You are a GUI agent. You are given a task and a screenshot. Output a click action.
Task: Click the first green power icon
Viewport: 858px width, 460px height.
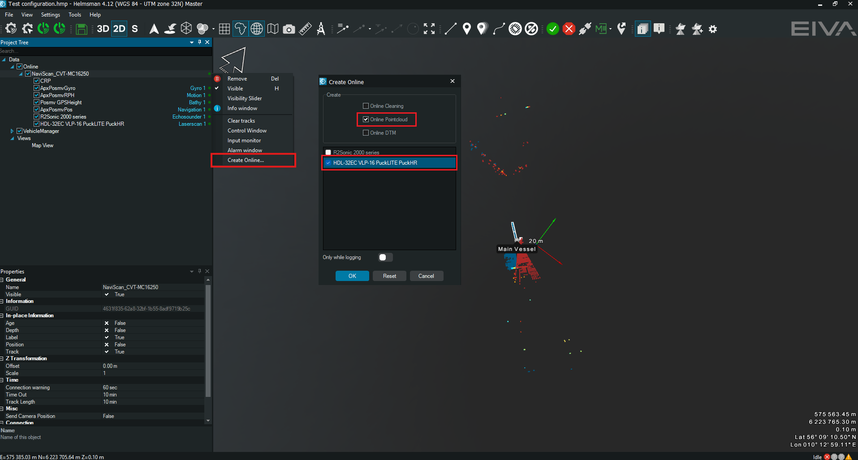tap(43, 29)
